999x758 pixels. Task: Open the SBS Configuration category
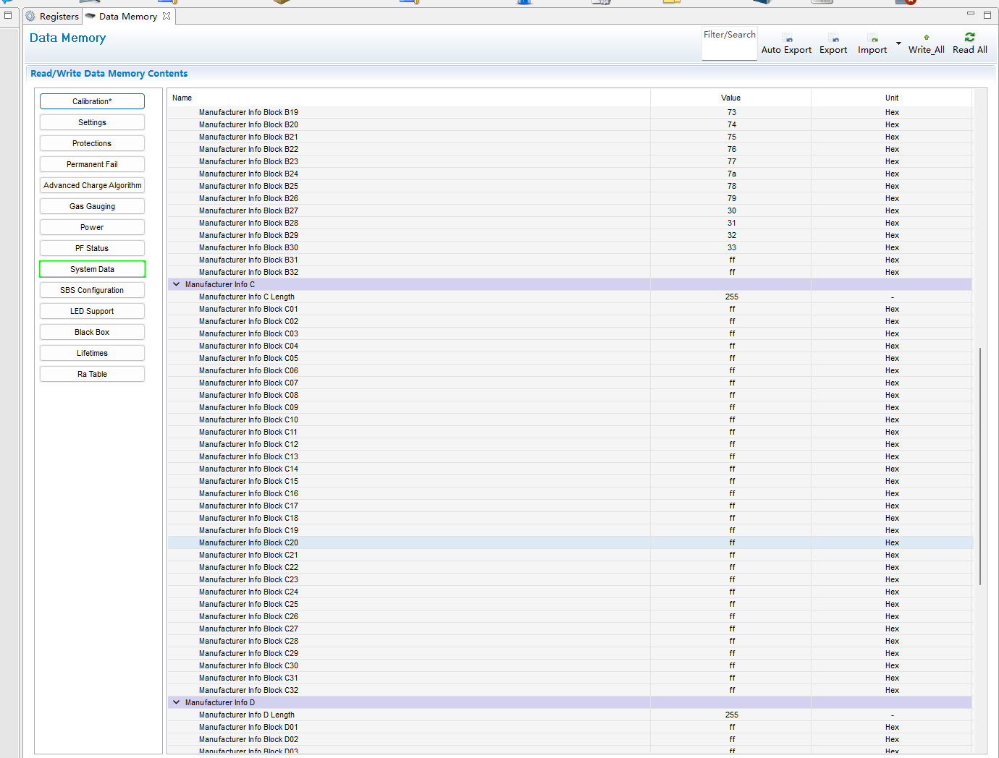tap(92, 290)
